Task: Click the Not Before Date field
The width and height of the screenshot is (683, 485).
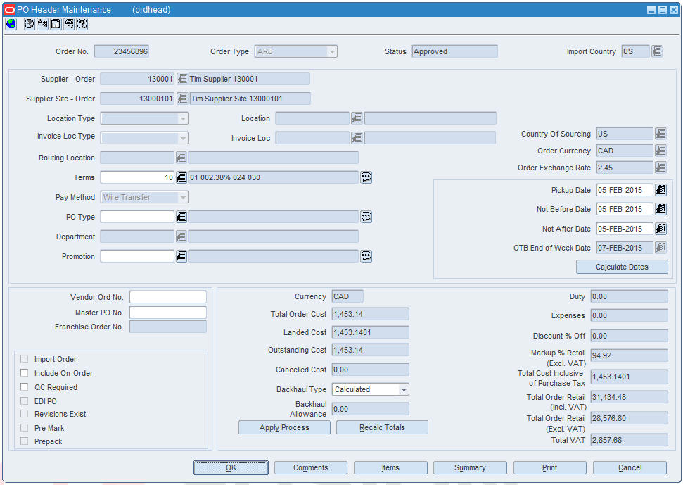Action: tap(625, 209)
